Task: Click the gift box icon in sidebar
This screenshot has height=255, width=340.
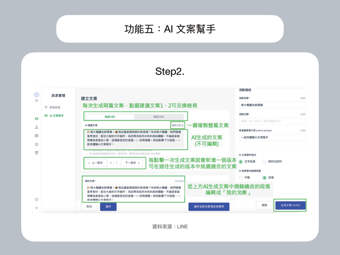Action: pos(37,153)
